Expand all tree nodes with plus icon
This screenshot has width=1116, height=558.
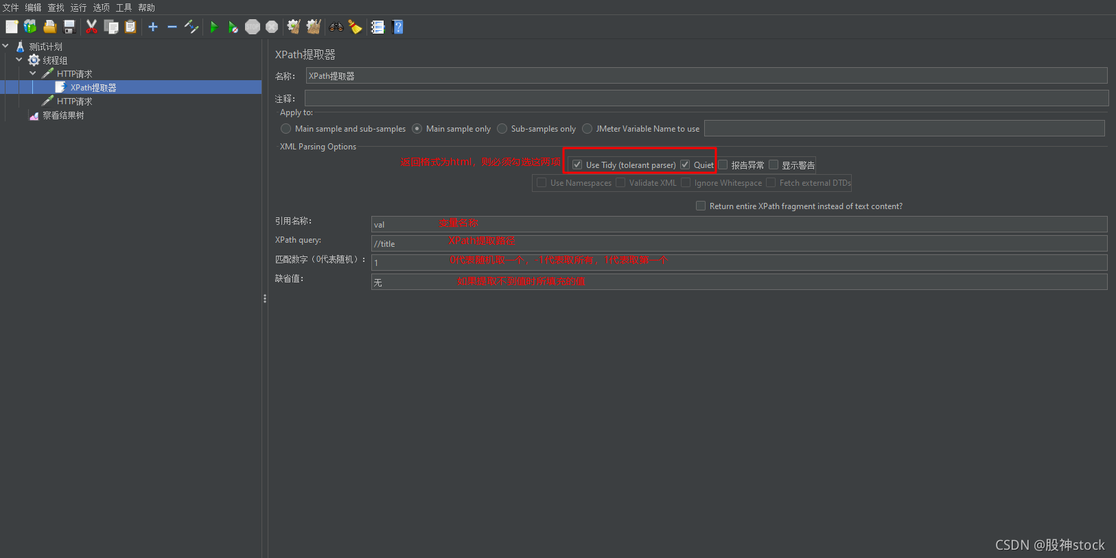153,27
